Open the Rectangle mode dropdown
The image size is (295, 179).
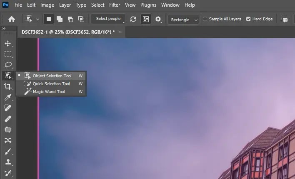(x=183, y=20)
